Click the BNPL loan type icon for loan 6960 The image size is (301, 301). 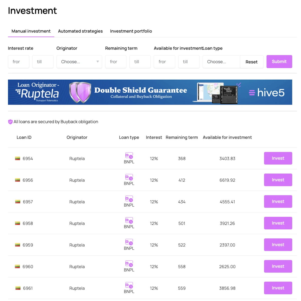129,264
